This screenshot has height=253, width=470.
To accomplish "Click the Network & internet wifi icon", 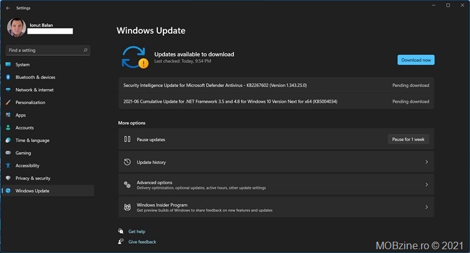I will point(8,90).
